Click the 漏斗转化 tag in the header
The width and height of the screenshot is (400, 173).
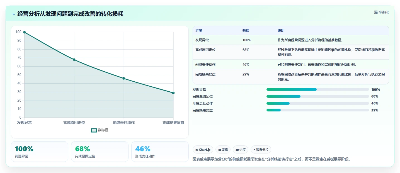tap(381, 13)
